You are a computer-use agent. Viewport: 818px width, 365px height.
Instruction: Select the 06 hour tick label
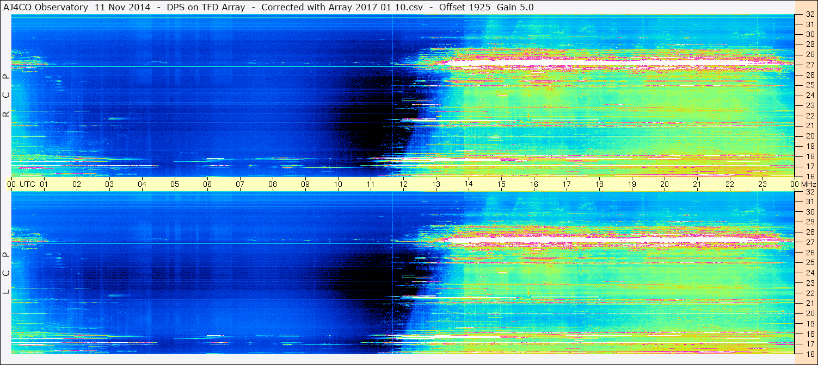click(207, 184)
